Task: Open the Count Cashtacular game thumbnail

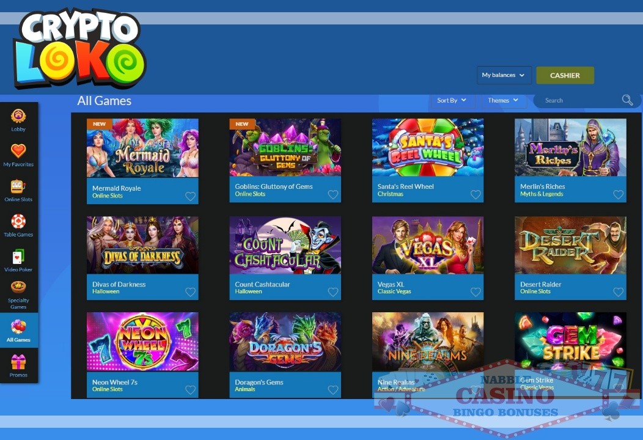Action: pos(285,244)
